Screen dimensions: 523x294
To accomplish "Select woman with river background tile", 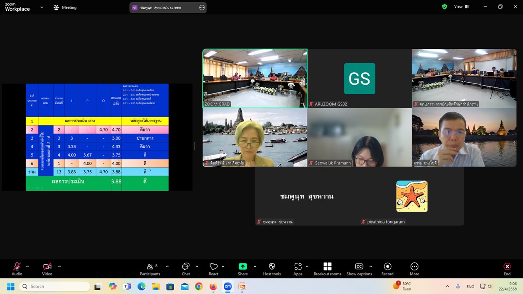I will click(x=255, y=137).
